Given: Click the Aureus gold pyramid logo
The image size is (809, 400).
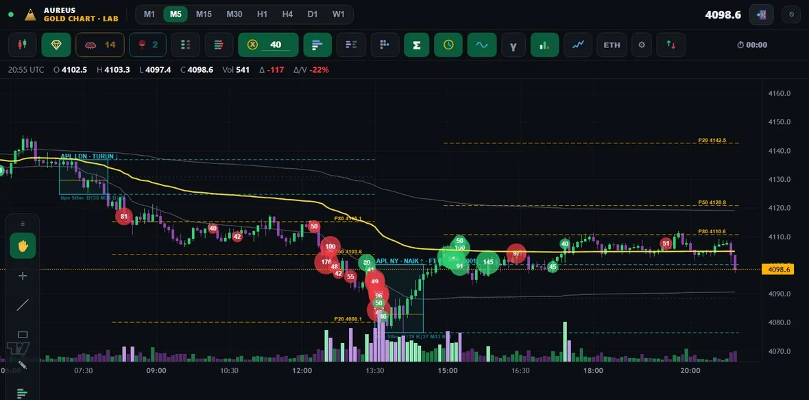Looking at the screenshot, I should [30, 14].
